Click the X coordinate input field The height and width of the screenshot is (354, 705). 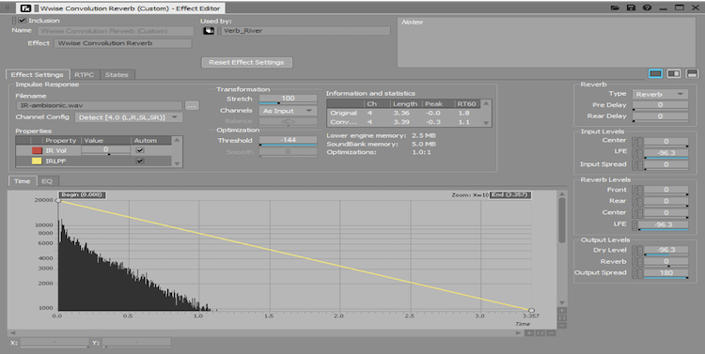[54, 343]
